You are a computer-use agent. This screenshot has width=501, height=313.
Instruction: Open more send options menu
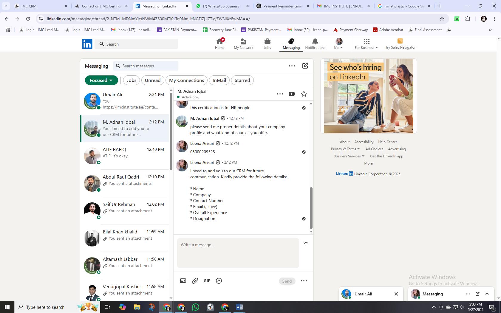[x=304, y=281]
